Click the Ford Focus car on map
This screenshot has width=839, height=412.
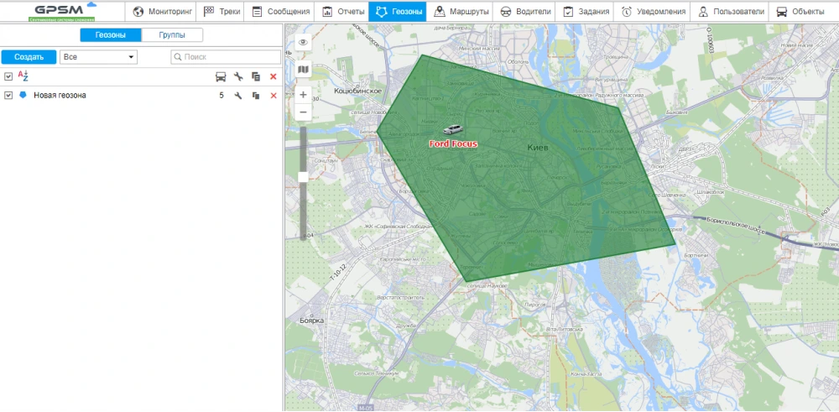tap(452, 130)
